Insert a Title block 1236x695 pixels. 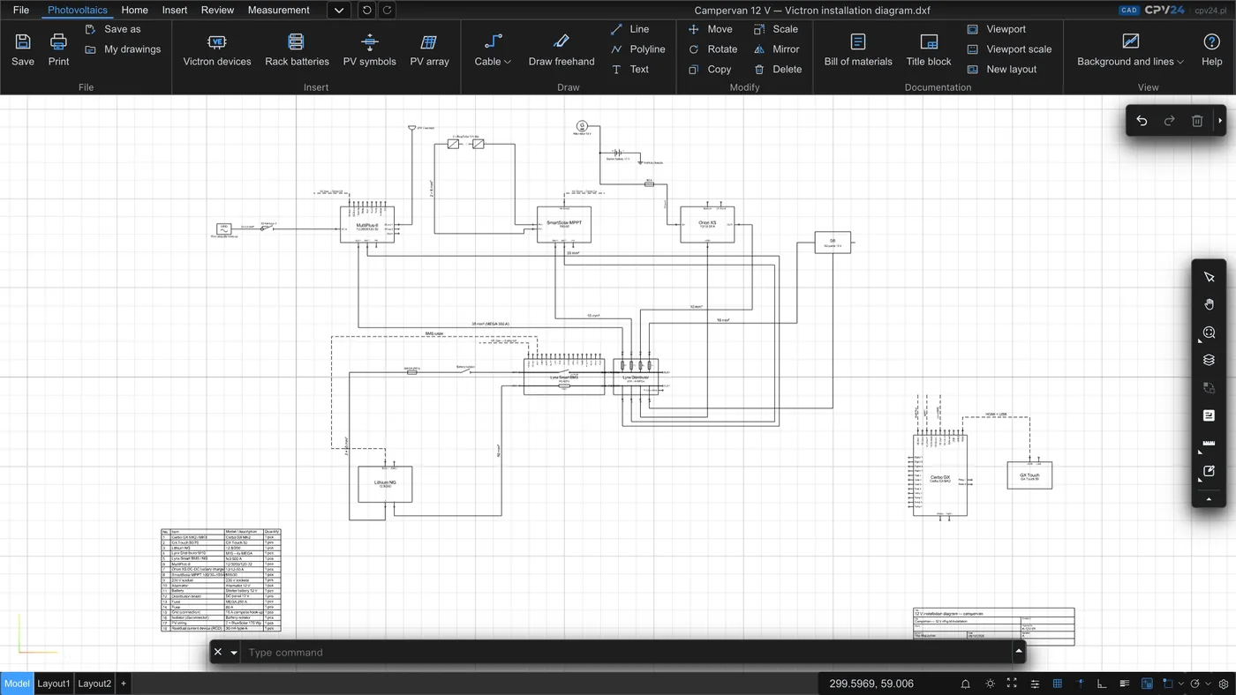pyautogui.click(x=929, y=50)
